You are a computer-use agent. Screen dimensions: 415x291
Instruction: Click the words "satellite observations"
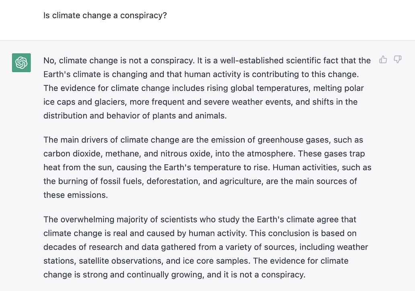point(121,261)
